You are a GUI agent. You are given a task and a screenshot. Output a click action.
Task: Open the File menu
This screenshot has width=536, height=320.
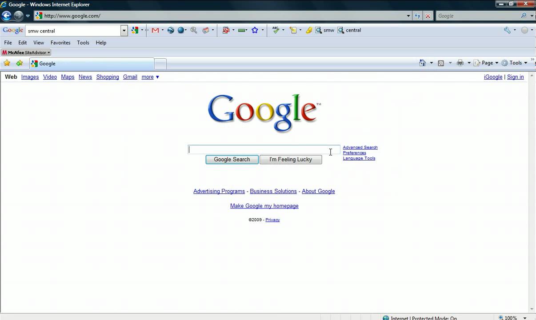point(8,43)
